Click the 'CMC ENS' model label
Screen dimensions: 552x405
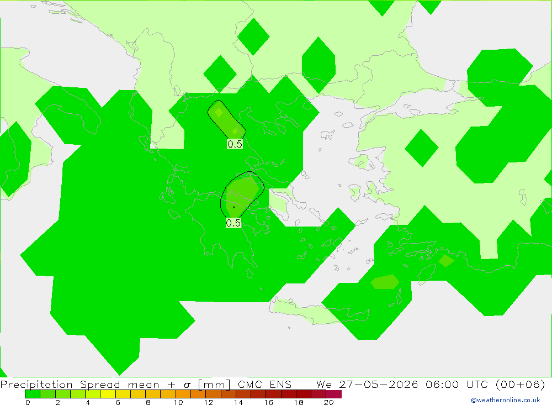coord(265,384)
